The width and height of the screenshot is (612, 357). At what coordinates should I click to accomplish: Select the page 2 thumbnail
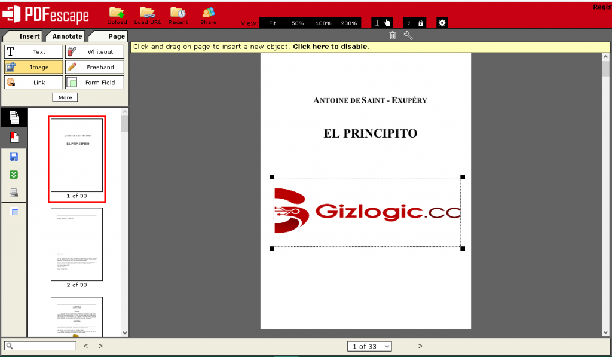77,244
